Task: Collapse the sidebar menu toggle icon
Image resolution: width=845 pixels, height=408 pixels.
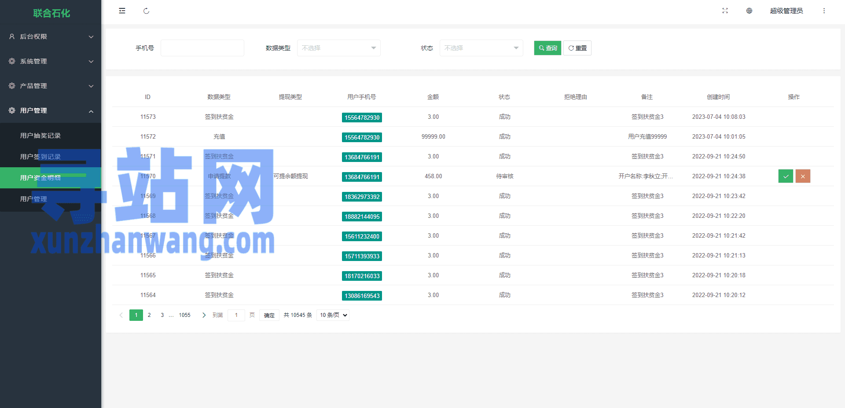Action: pos(122,11)
